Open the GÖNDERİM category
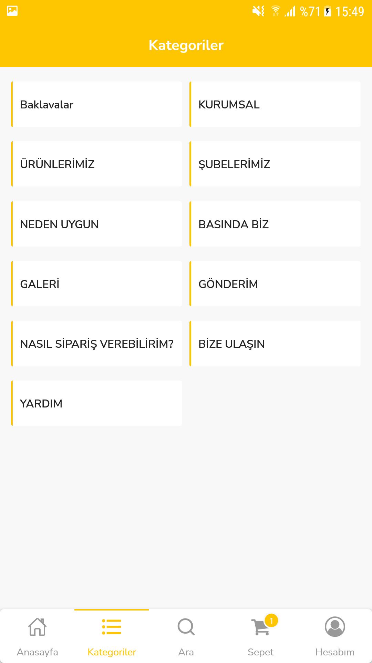The width and height of the screenshot is (372, 663). click(x=275, y=284)
